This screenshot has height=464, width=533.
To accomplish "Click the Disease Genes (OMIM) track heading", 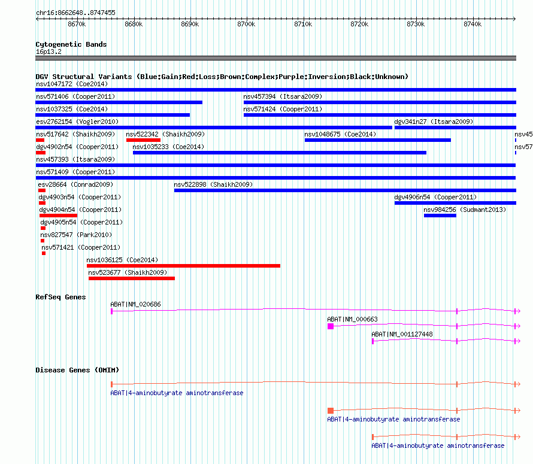I will point(77,370).
